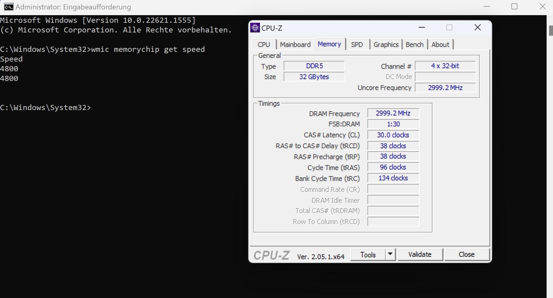This screenshot has width=553, height=298.
Task: Click the Ver. 2.05.1.x64 version text
Action: coord(321,257)
